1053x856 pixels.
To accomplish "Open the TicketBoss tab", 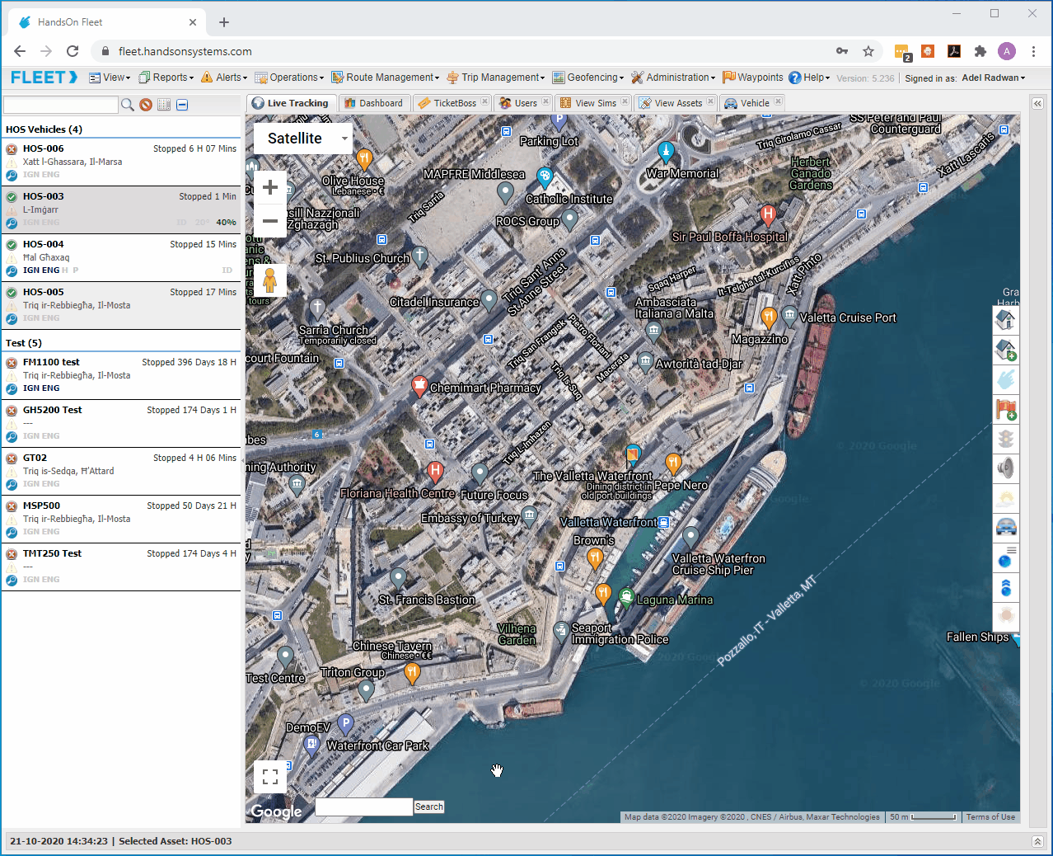I will tap(447, 103).
